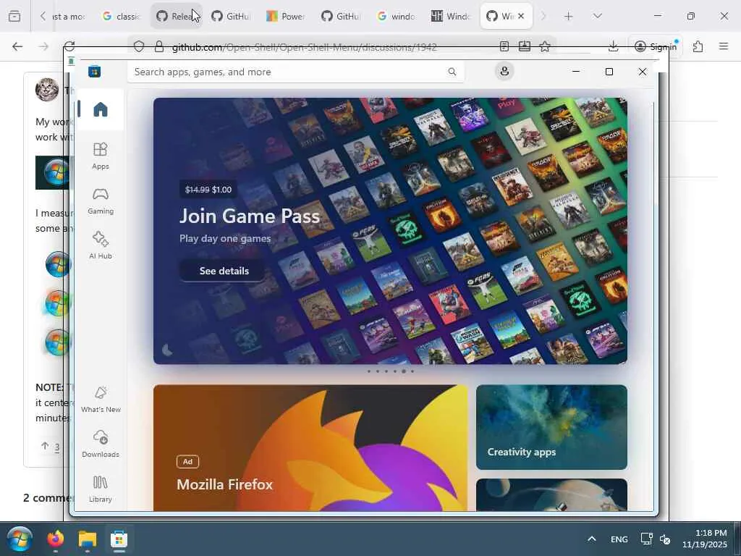Click the See details button
Screen dimensions: 741x556
[x=224, y=271]
